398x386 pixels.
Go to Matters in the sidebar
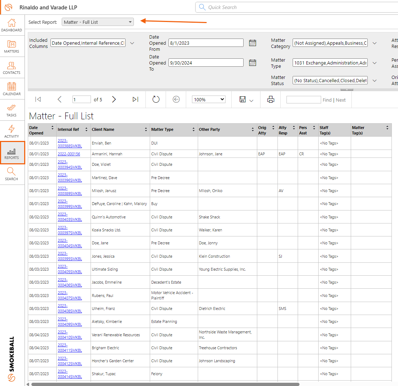(x=12, y=46)
